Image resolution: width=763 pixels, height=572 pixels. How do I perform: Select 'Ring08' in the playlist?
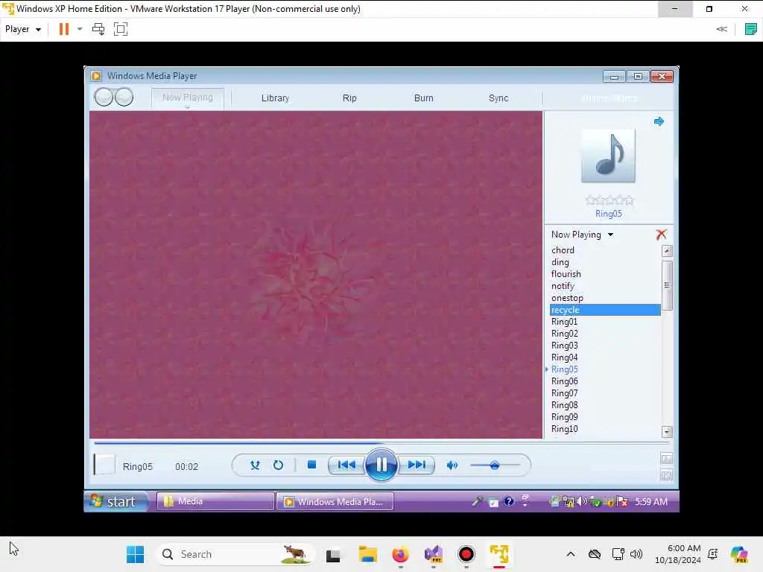coord(565,405)
